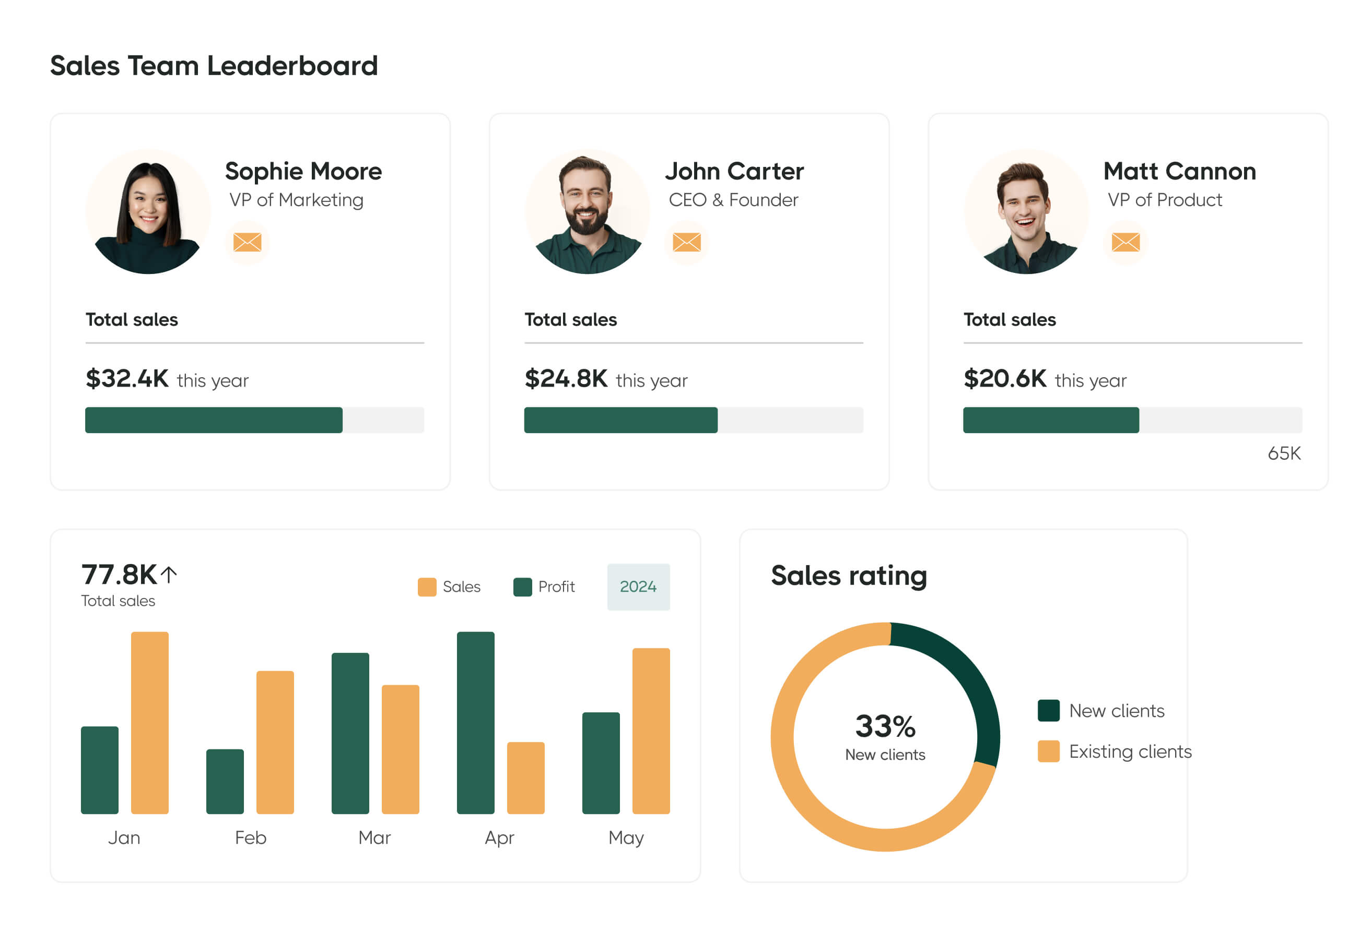Select the Sales rating title
The image size is (1360, 933).
tap(849, 576)
